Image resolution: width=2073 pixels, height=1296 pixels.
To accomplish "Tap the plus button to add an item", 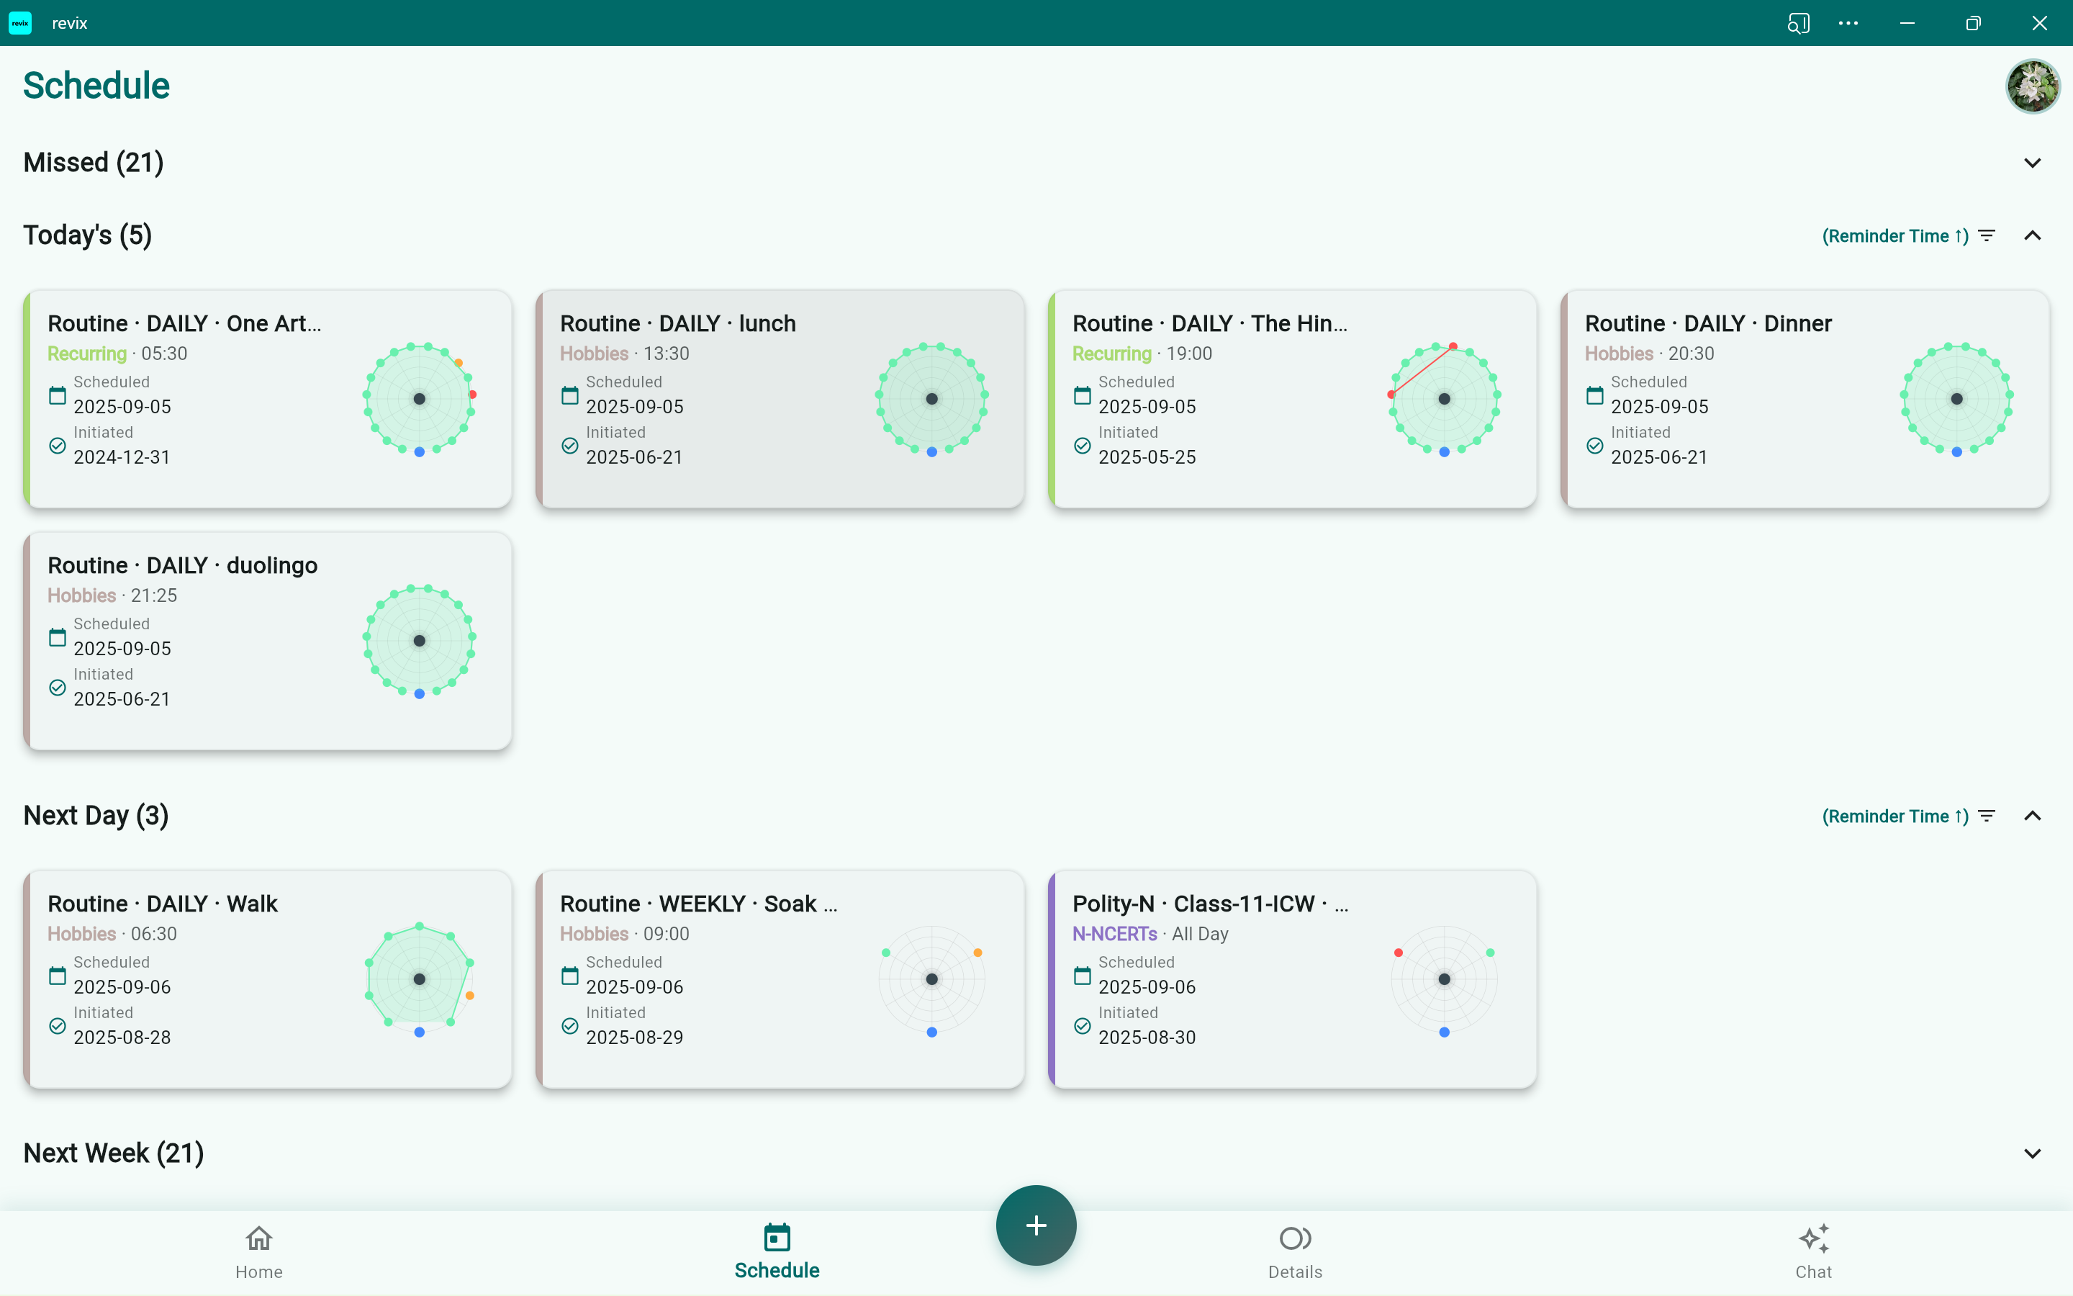I will pyautogui.click(x=1035, y=1225).
